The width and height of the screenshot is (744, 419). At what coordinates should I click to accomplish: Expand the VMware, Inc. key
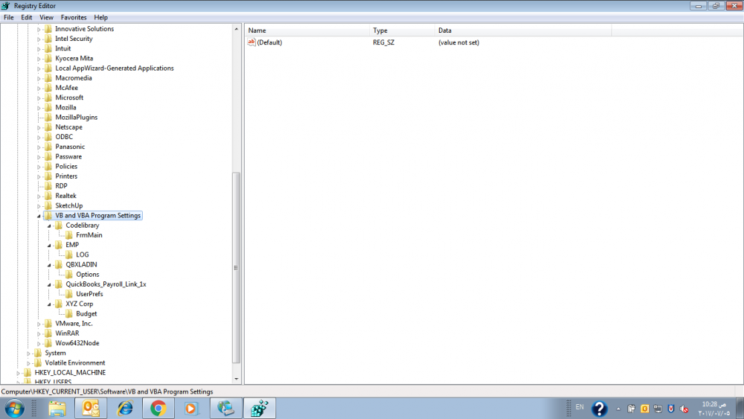(x=39, y=324)
